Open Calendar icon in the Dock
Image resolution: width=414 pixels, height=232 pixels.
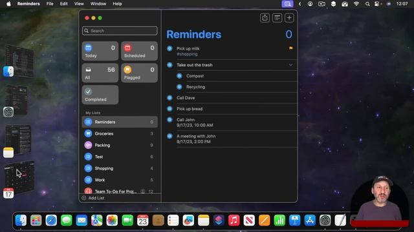pyautogui.click(x=142, y=220)
